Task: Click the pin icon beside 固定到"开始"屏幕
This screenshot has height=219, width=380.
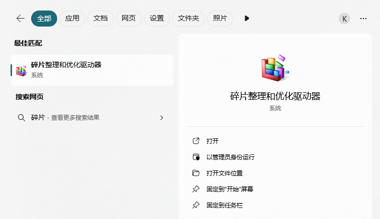Action: click(x=196, y=189)
